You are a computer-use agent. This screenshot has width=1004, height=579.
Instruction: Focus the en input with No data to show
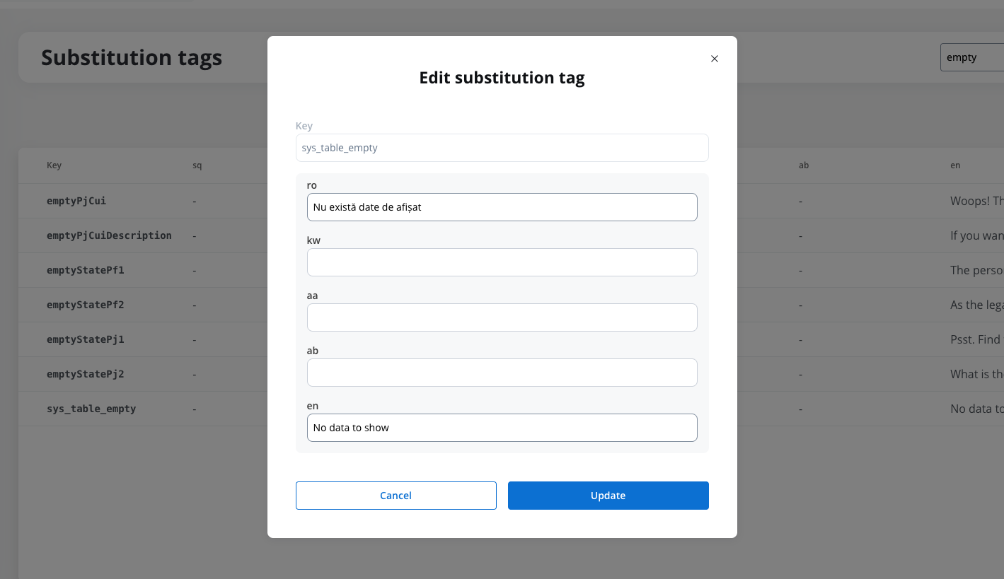(x=502, y=428)
